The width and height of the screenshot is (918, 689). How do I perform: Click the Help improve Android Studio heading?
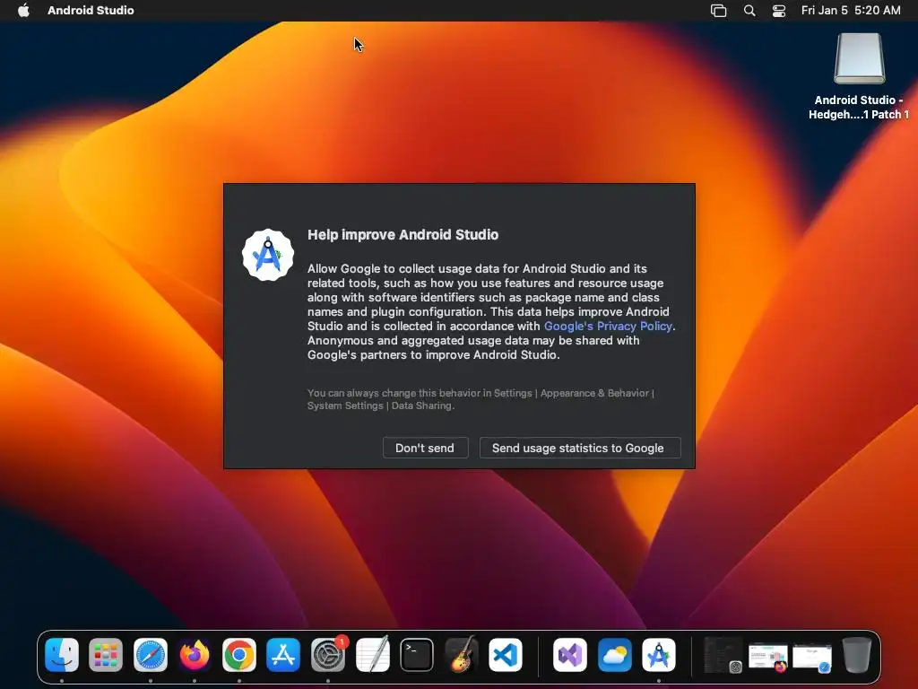(x=403, y=234)
